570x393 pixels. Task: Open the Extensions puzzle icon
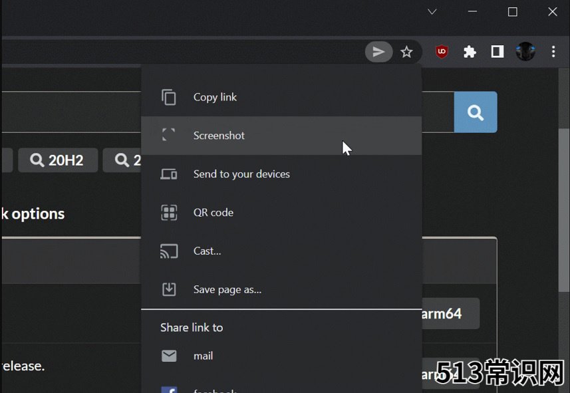click(470, 52)
